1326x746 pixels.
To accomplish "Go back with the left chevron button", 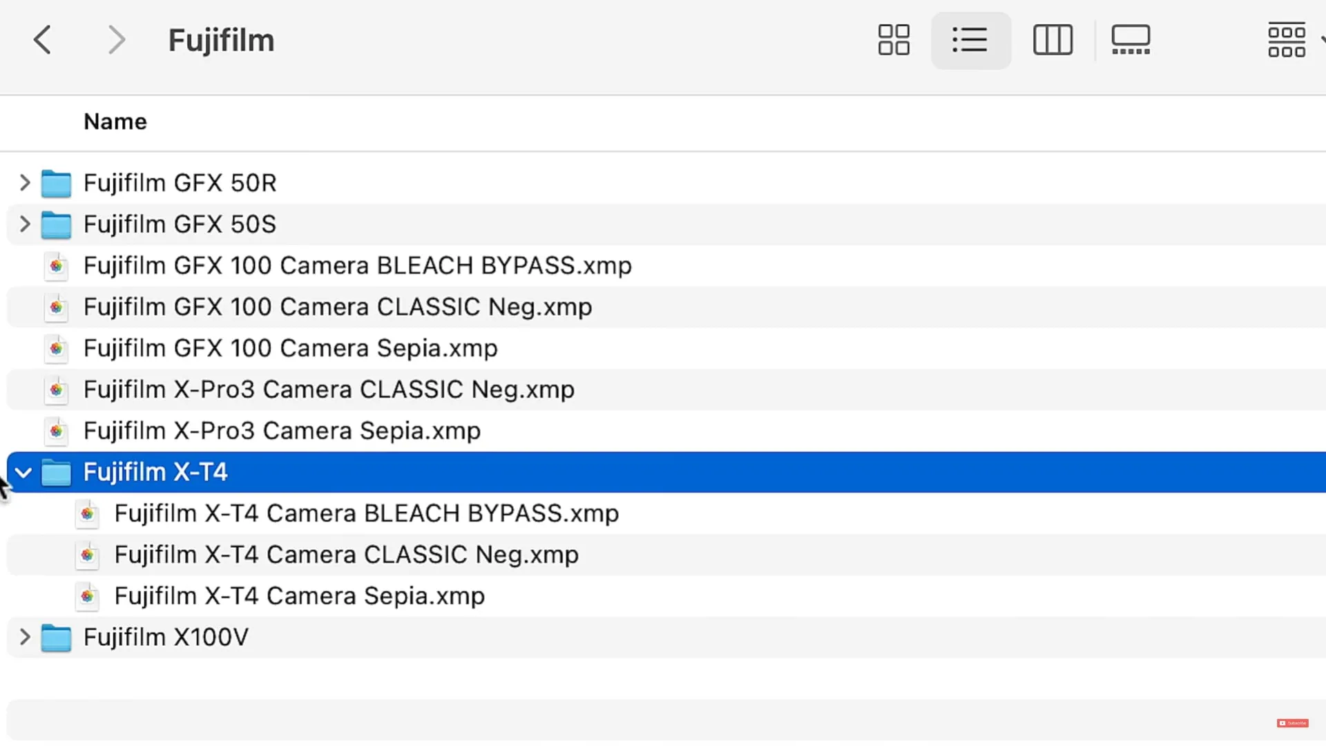I will [x=43, y=40].
